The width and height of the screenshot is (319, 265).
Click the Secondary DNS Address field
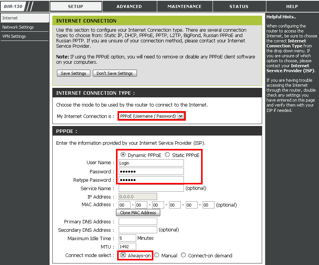click(x=138, y=230)
